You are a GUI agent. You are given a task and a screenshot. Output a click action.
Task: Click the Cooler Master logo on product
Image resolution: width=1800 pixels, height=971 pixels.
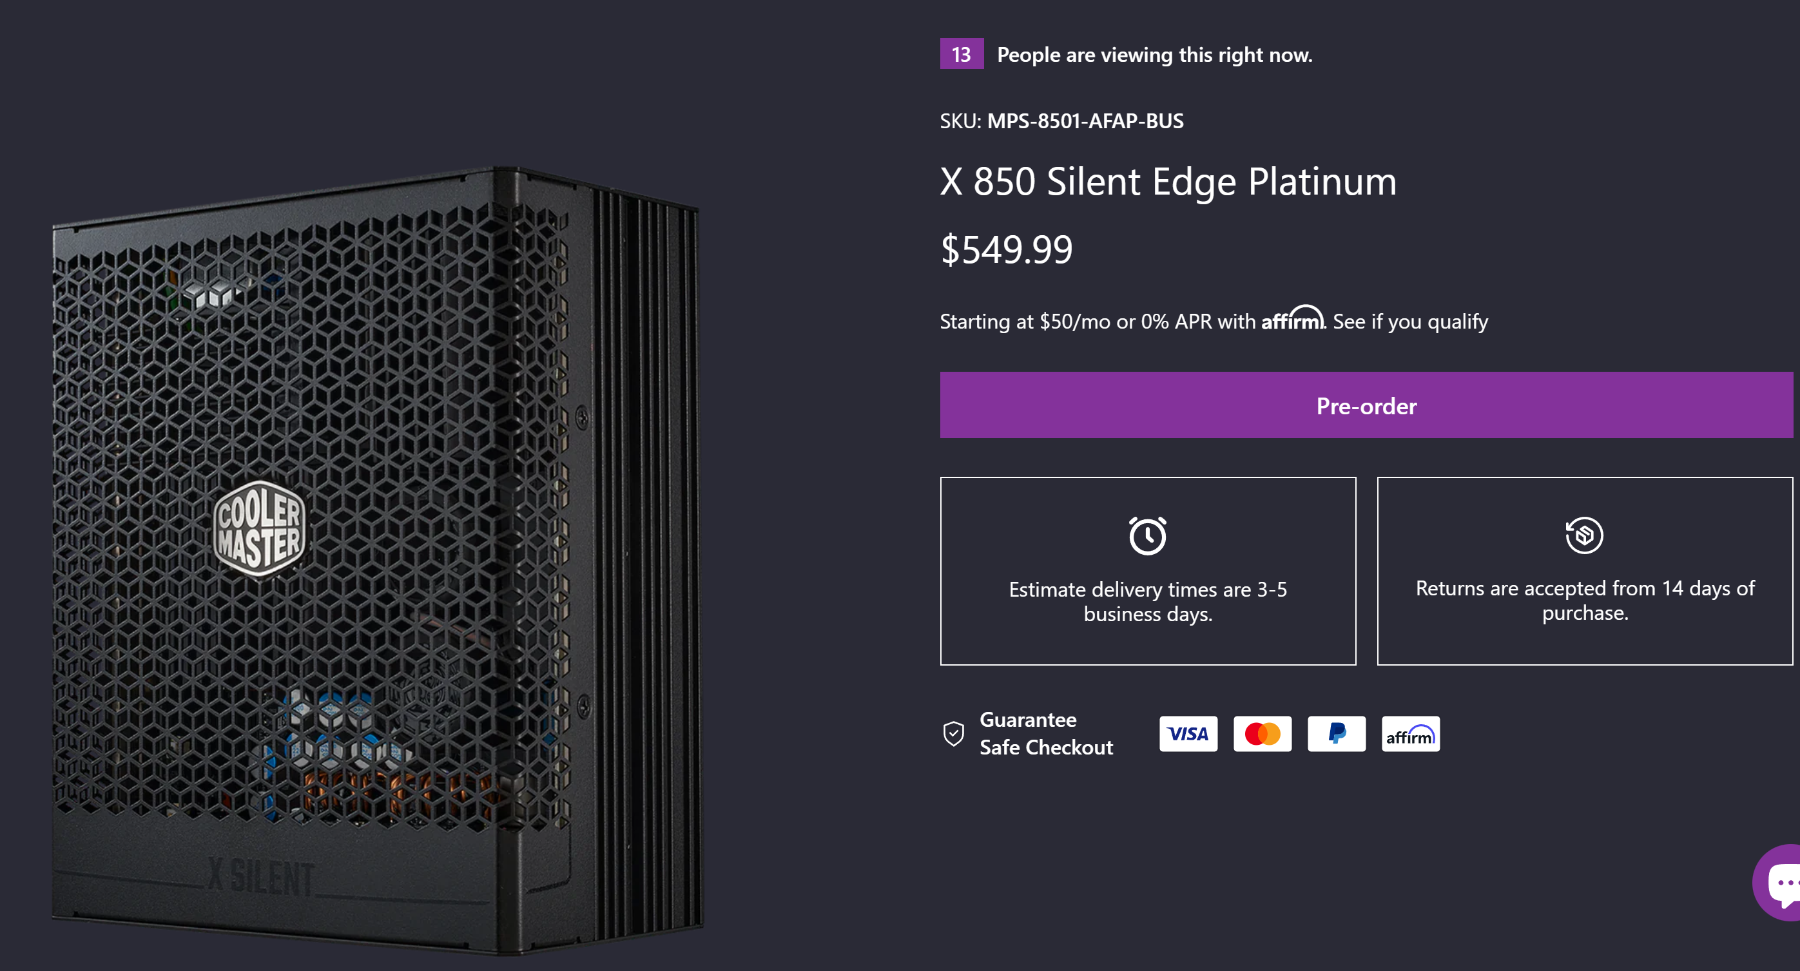point(259,528)
